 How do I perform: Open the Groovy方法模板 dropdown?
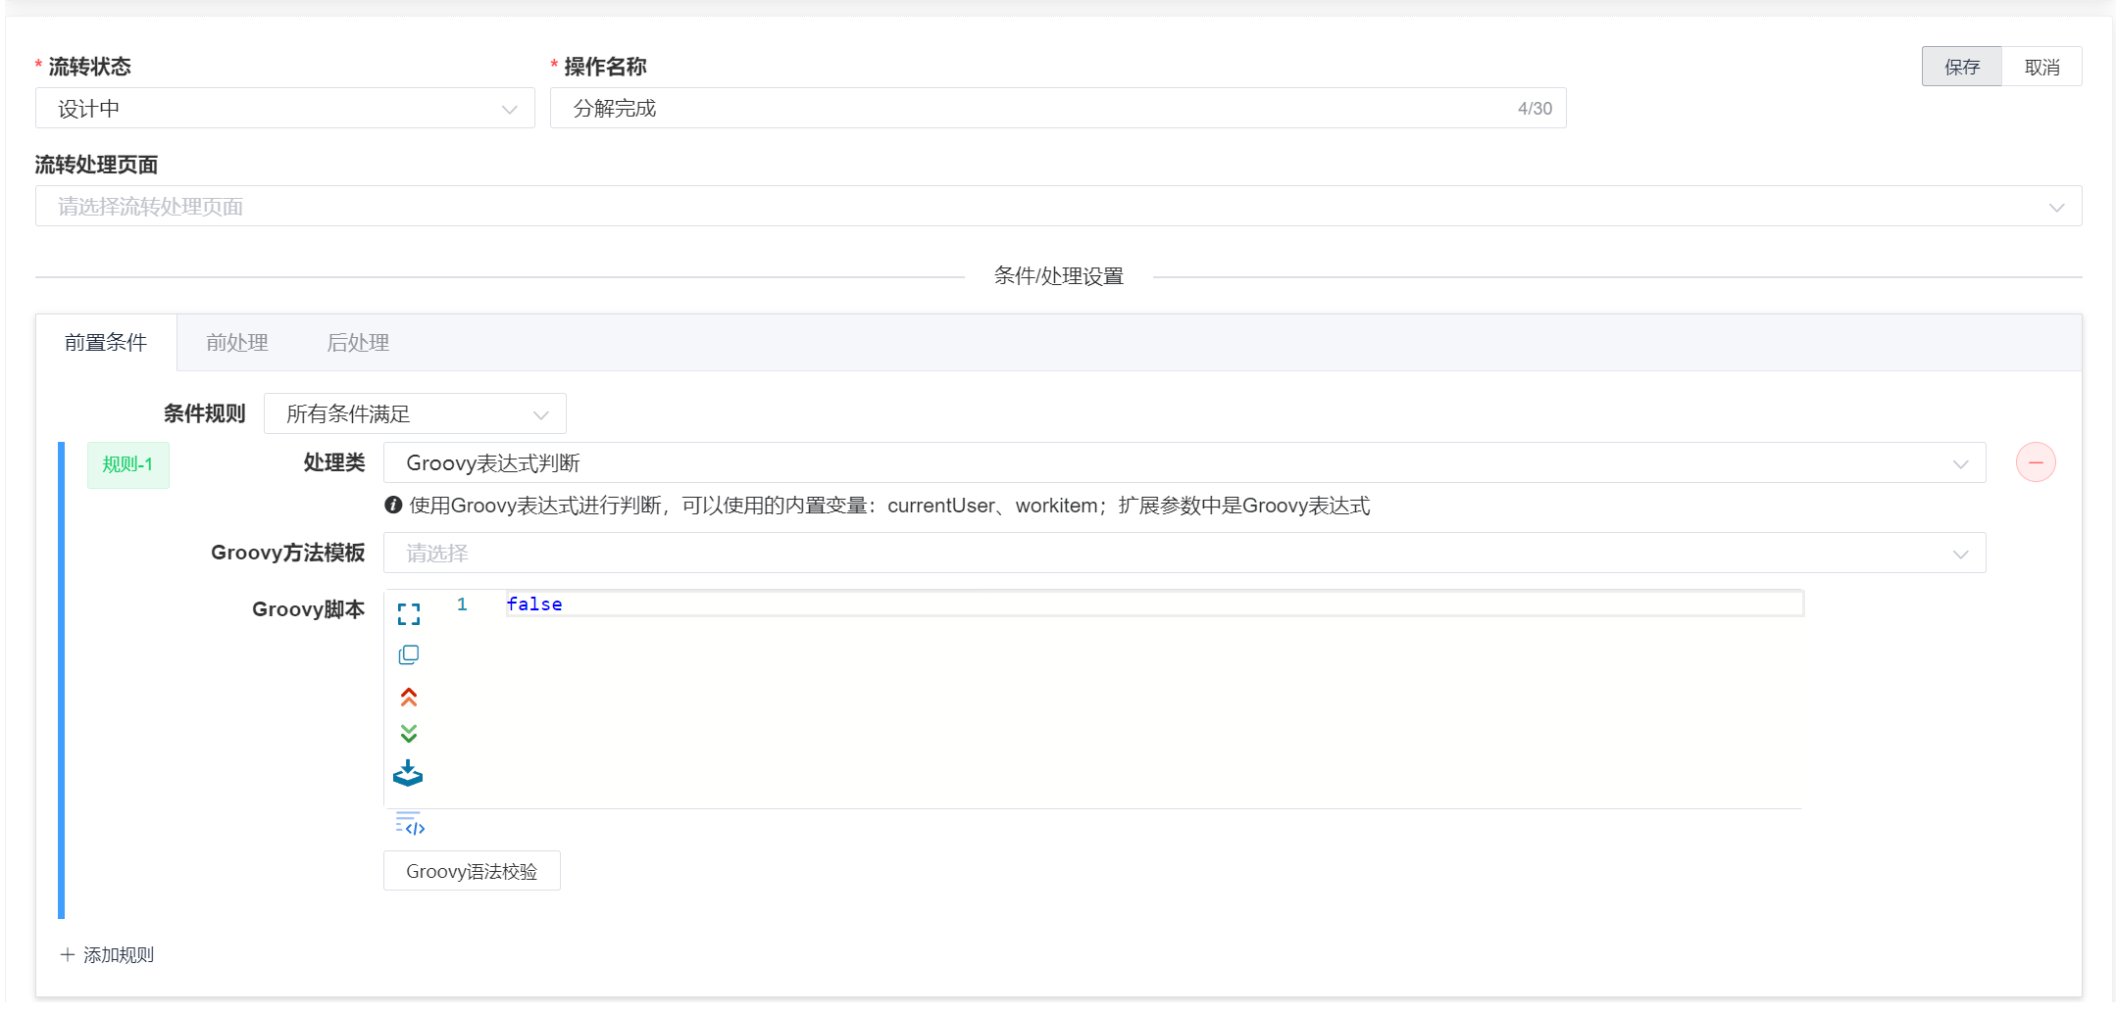(x=1184, y=554)
